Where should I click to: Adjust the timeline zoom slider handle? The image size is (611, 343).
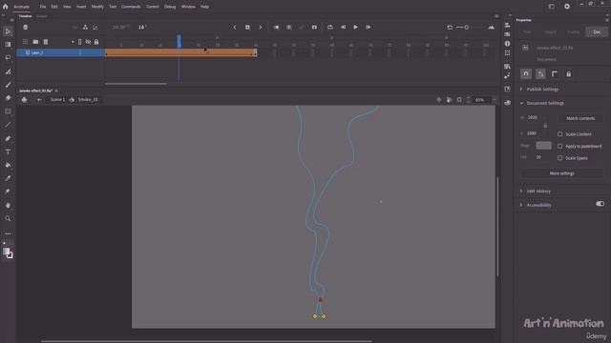click(x=467, y=28)
